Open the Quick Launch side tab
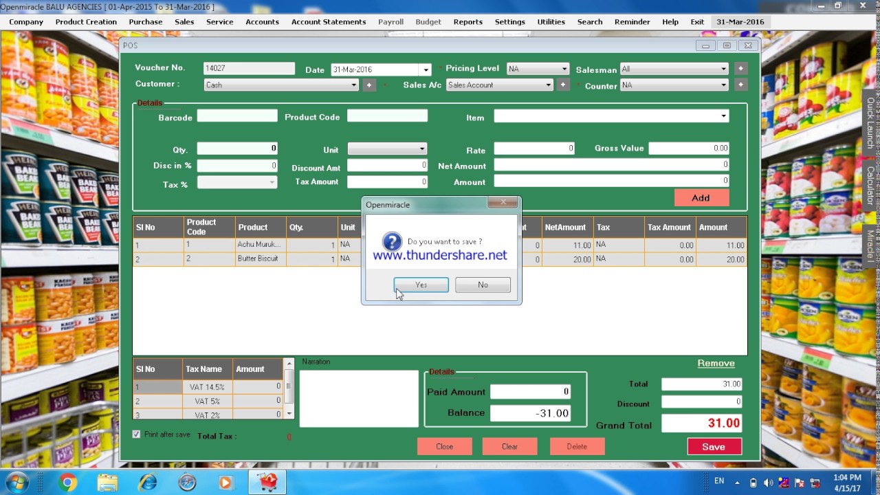This screenshot has height=495, width=880. [870, 123]
